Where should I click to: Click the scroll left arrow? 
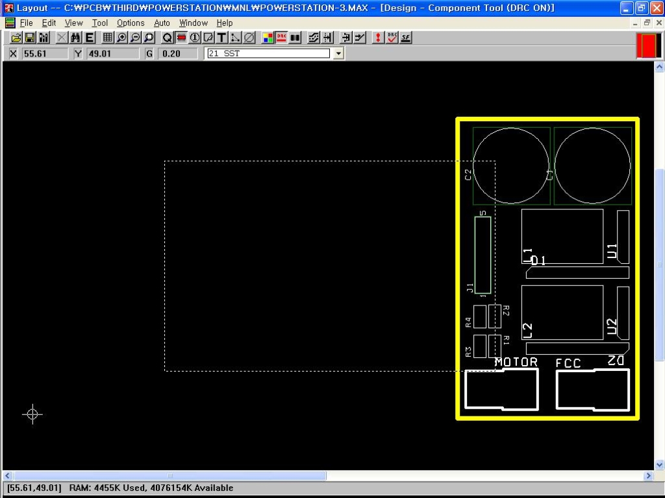(x=8, y=475)
